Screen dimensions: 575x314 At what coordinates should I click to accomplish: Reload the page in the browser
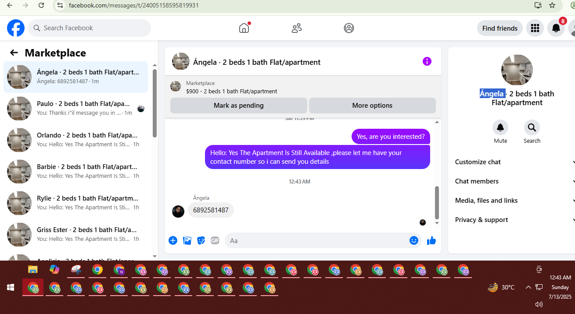coord(41,5)
